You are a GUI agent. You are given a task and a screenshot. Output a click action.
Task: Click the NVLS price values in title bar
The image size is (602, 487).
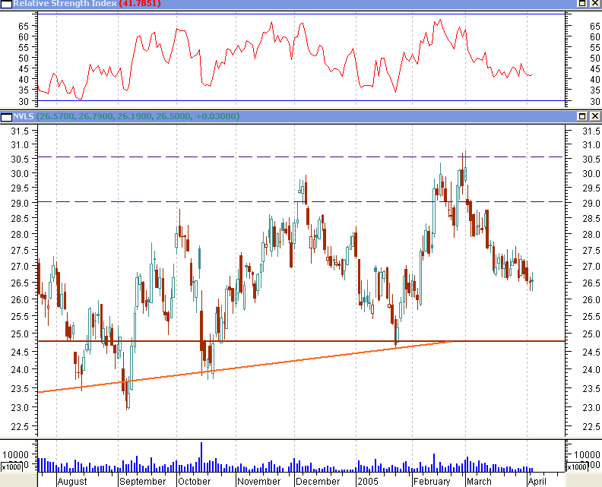click(138, 116)
